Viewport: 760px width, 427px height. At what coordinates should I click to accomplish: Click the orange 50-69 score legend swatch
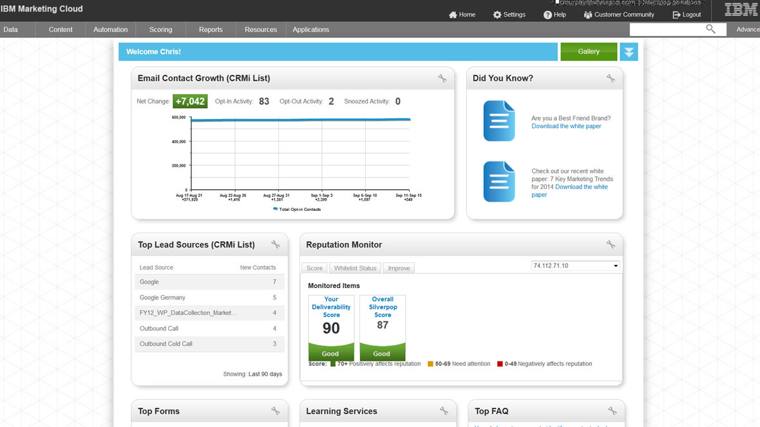pos(430,363)
